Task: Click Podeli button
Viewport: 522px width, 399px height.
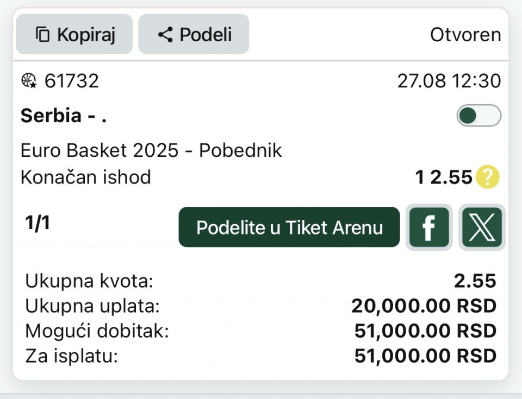Action: tap(194, 34)
